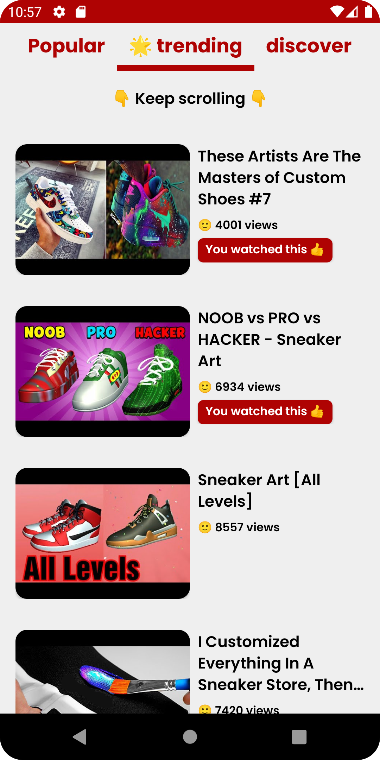Tap the star icon beside trending

(140, 46)
